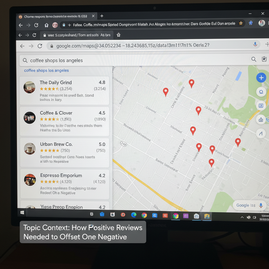Click Urban Brew Co. 5.0 rating
Screen dimensions: 269x269
tap(102, 144)
